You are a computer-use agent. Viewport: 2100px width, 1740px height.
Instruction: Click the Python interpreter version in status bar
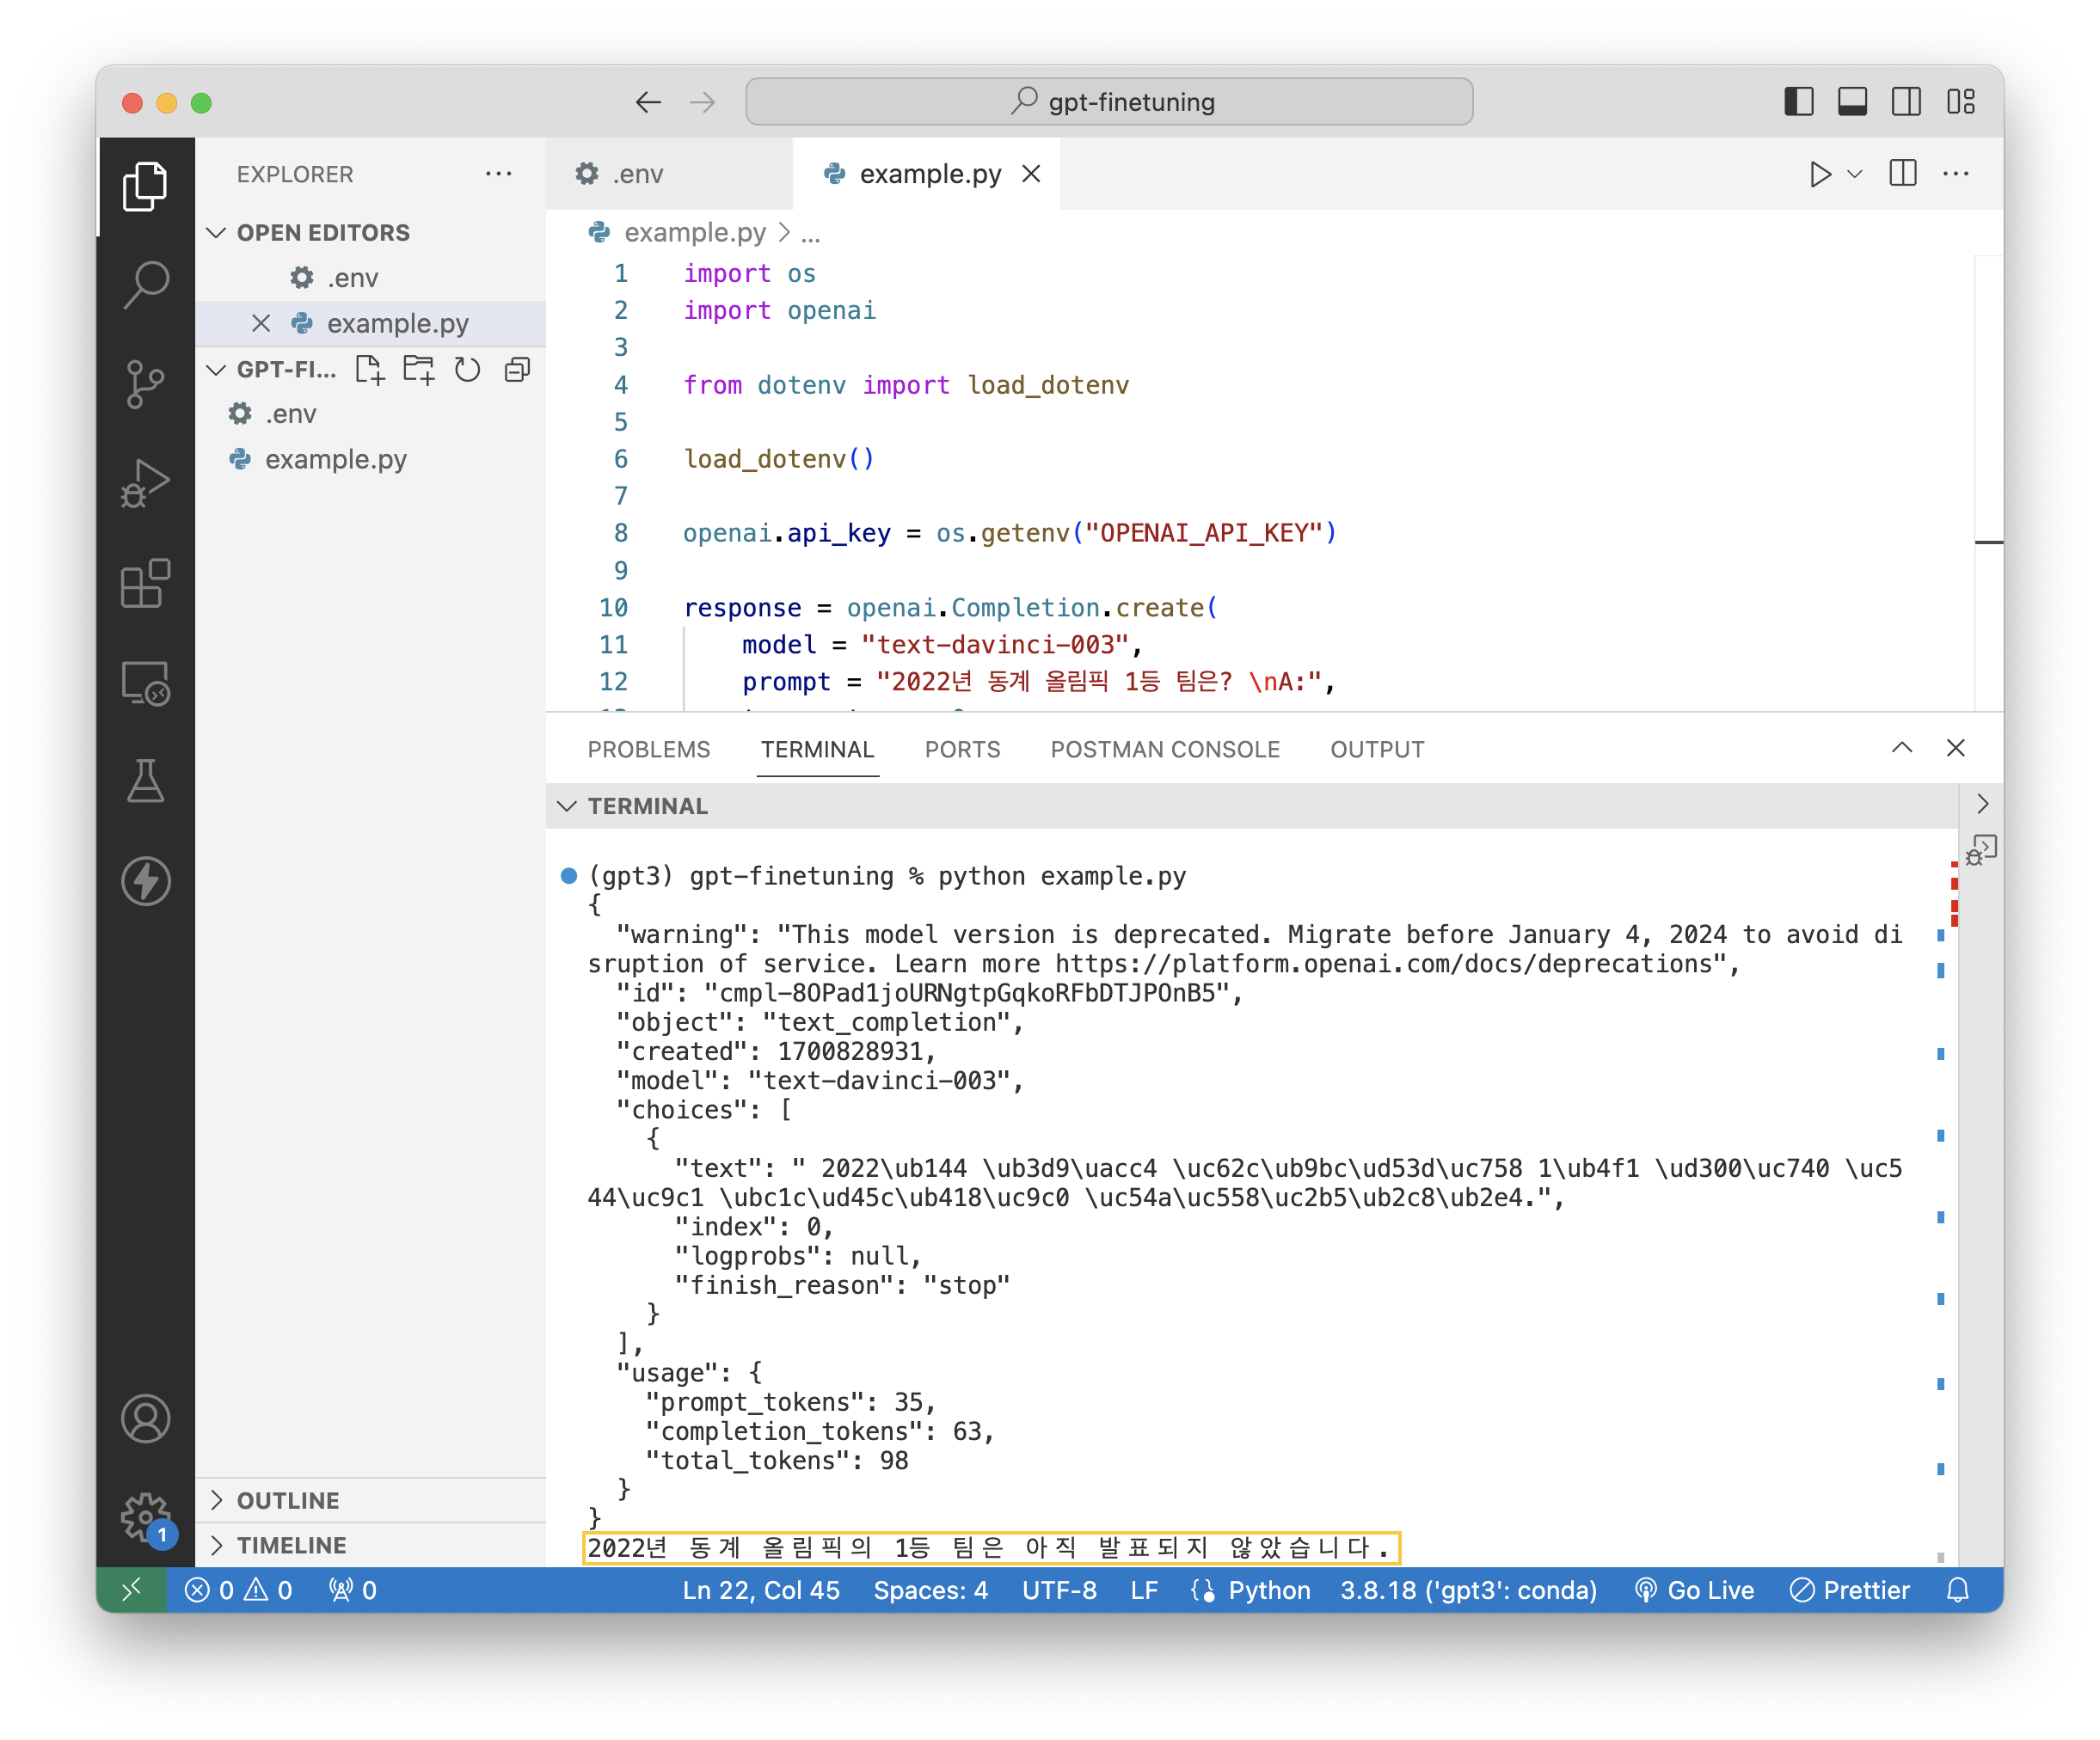pyautogui.click(x=1468, y=1590)
